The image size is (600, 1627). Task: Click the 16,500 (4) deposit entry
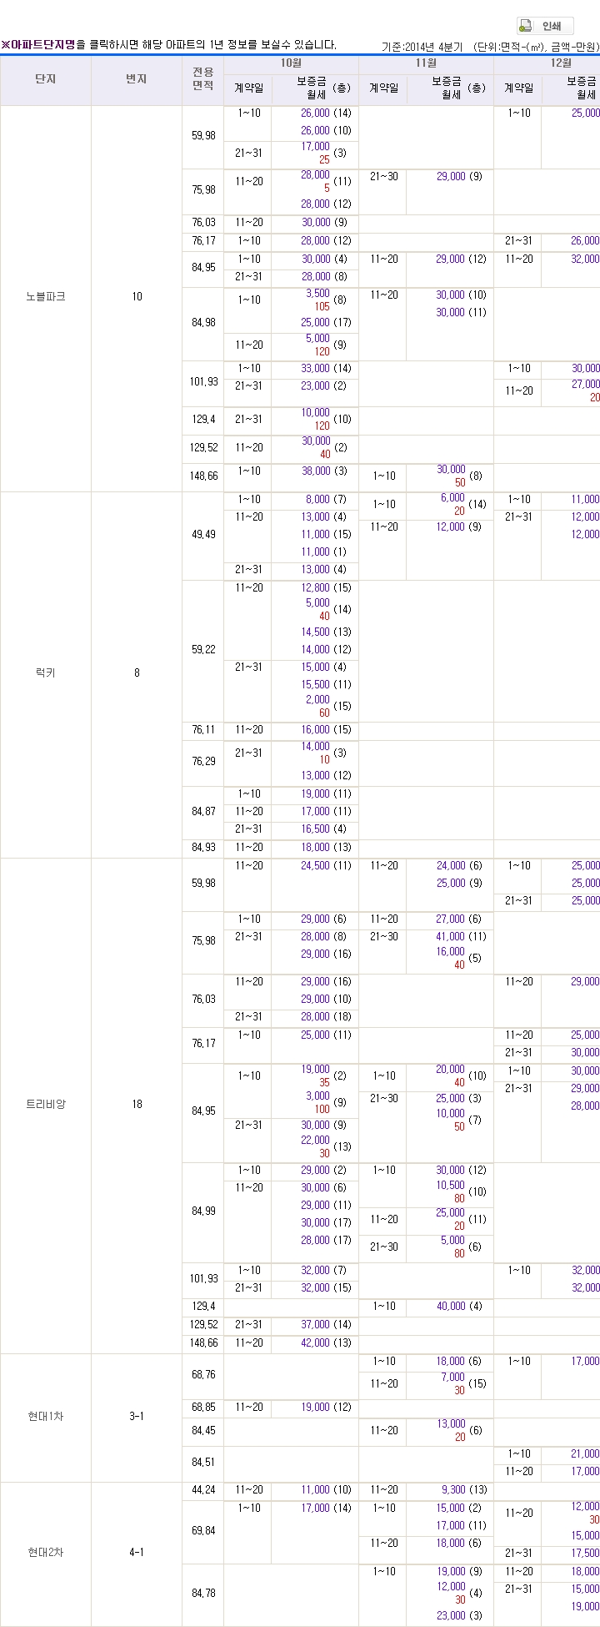pyautogui.click(x=324, y=829)
